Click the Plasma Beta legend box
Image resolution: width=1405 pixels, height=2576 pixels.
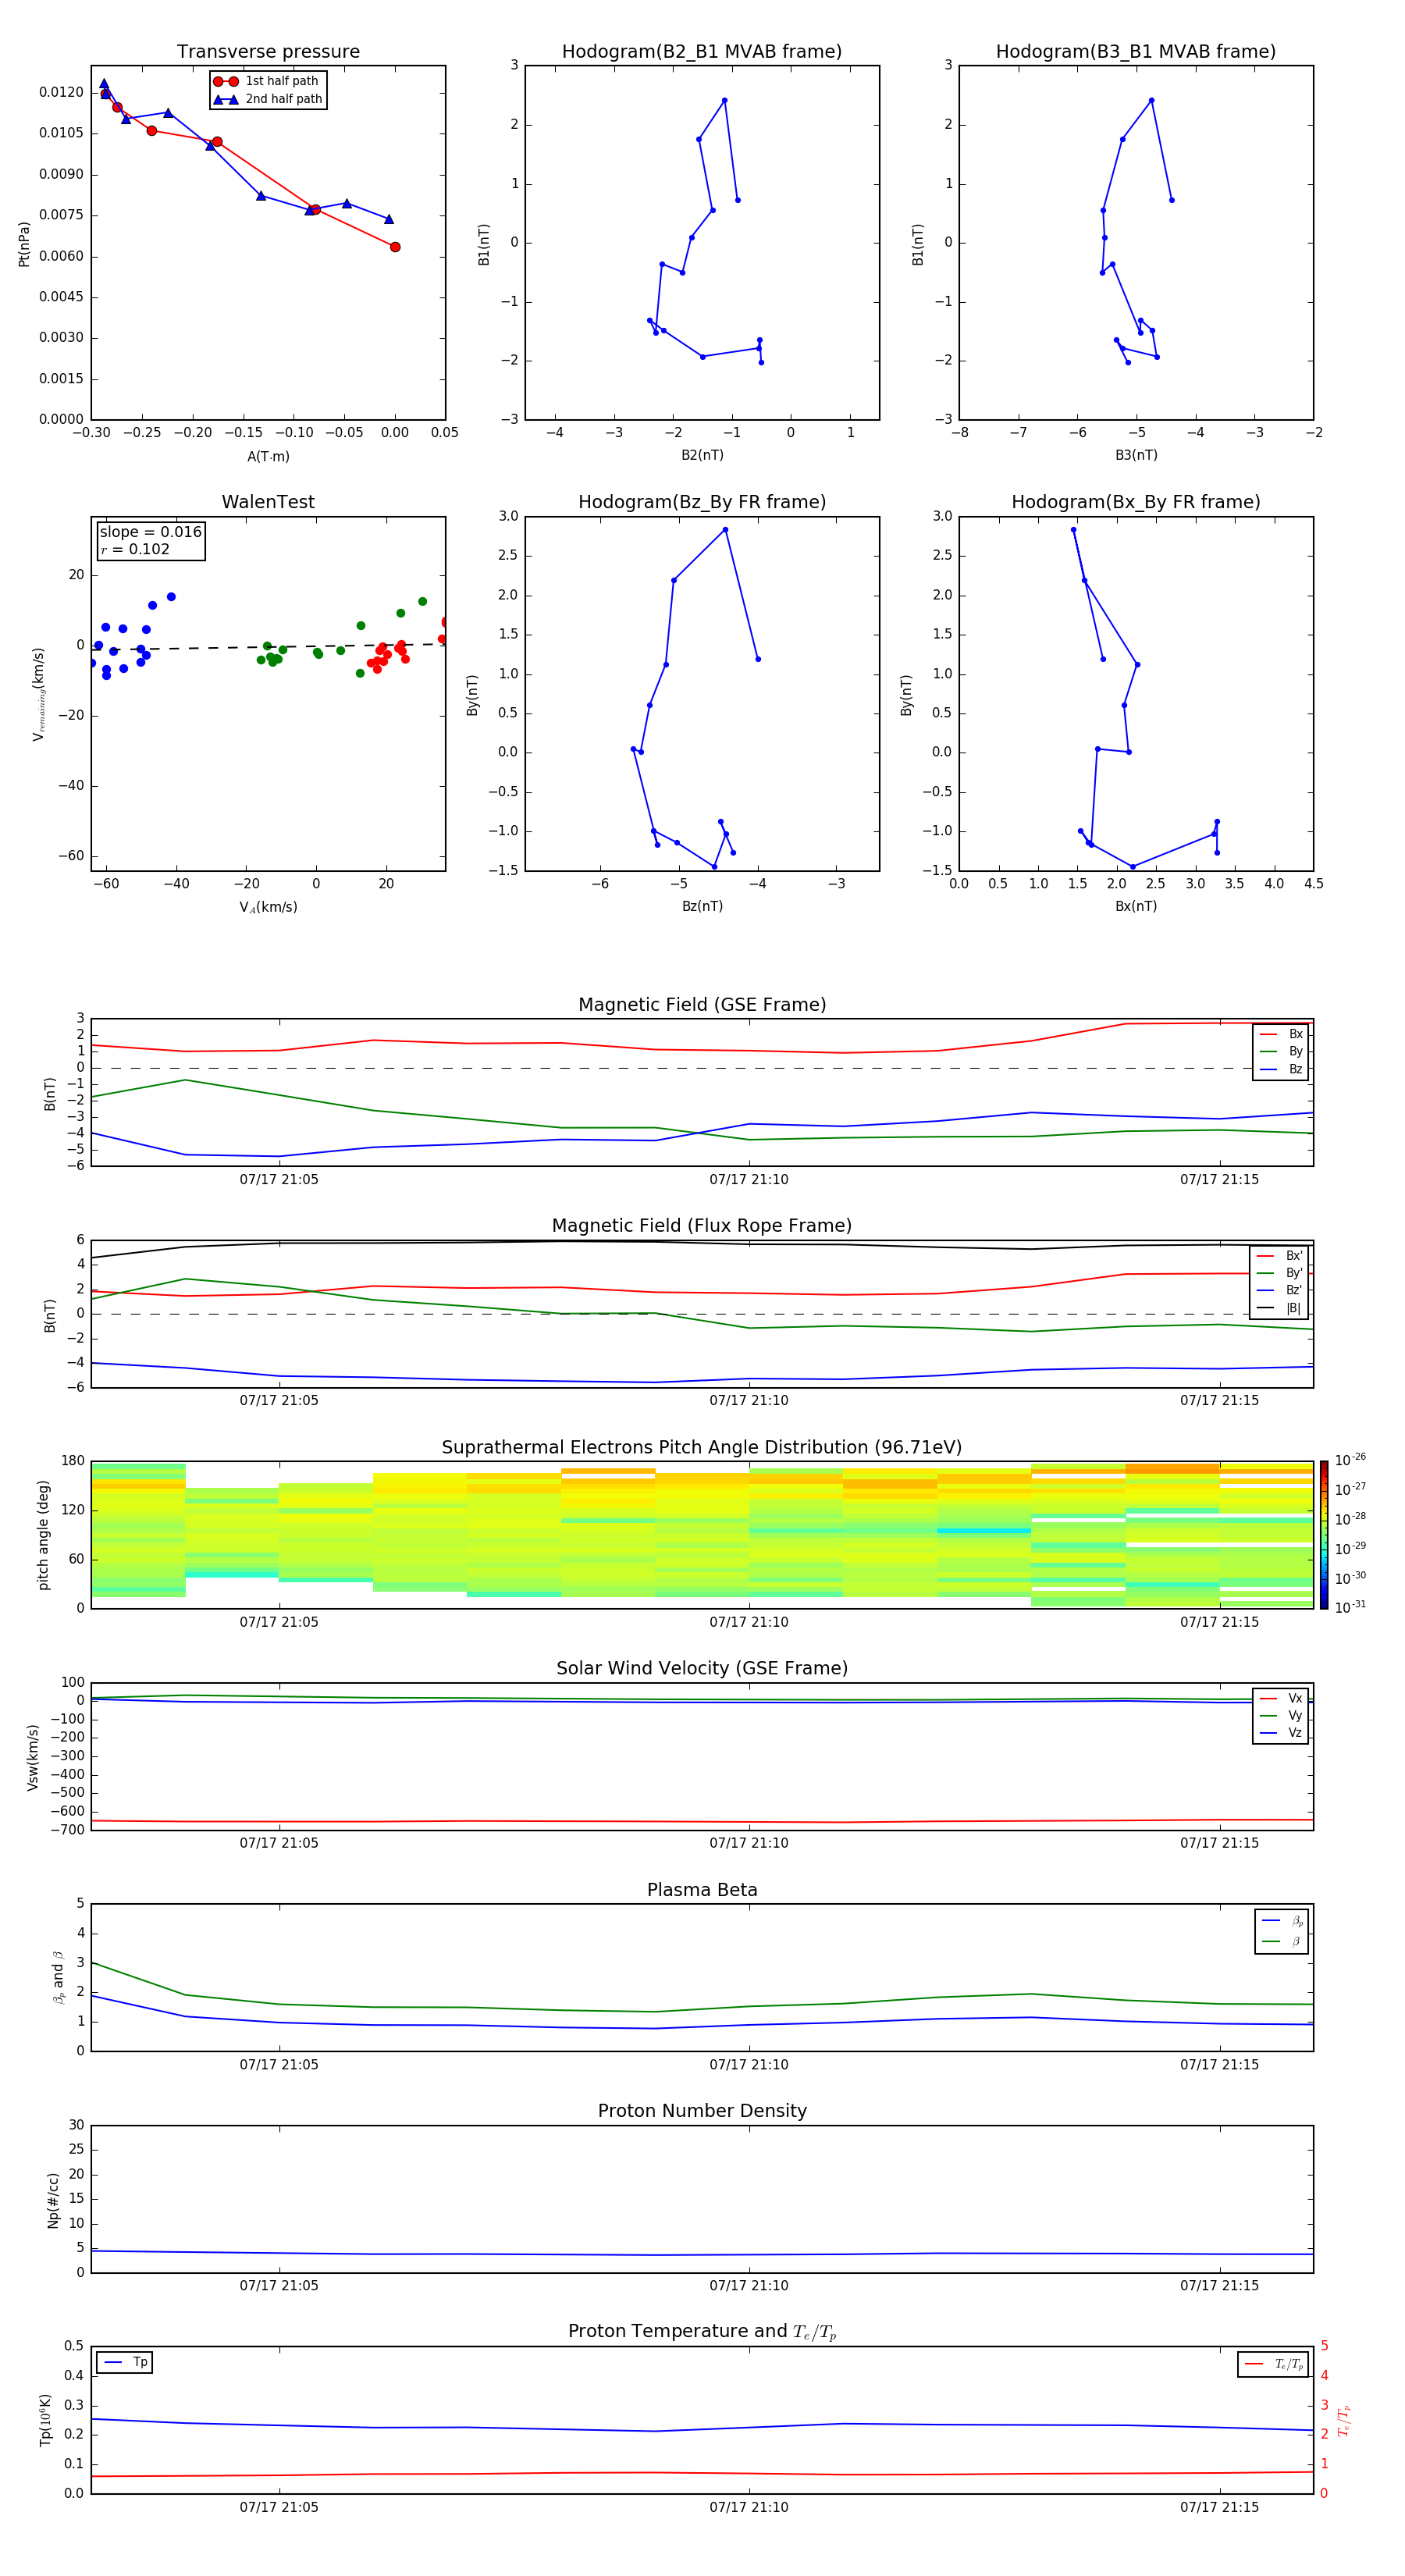pos(1281,1931)
